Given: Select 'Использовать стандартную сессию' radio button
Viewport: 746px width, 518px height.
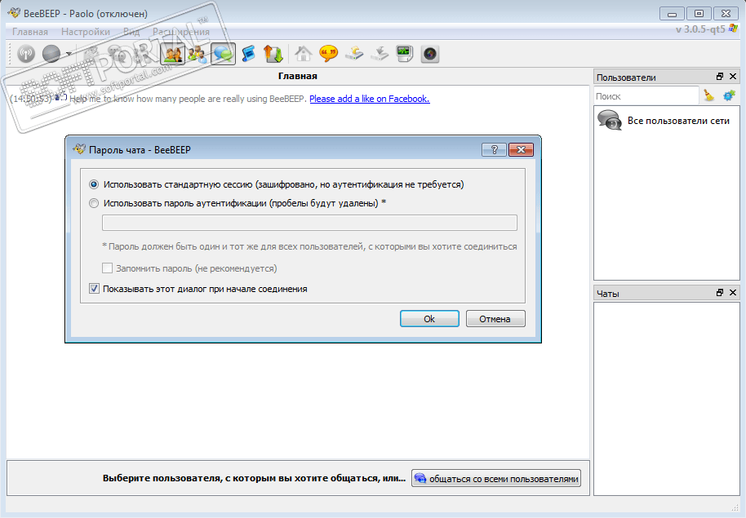Looking at the screenshot, I should (x=94, y=184).
